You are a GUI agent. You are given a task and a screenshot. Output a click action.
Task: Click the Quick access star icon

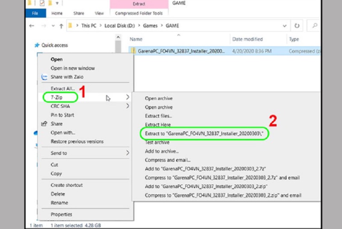click(37, 45)
